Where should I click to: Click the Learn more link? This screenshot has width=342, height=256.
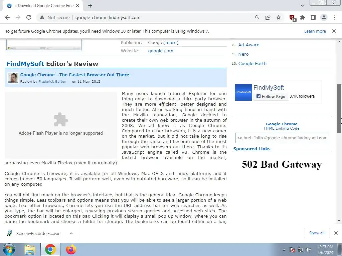click(x=315, y=31)
